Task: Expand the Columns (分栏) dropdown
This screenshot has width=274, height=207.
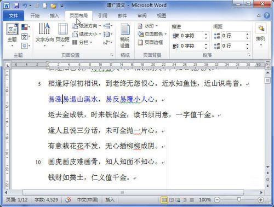Action: [82, 43]
